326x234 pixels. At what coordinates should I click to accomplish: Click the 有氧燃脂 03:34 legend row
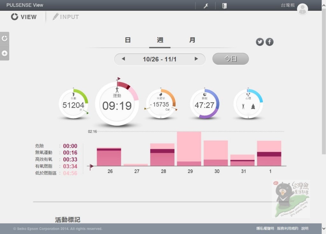coord(56,166)
